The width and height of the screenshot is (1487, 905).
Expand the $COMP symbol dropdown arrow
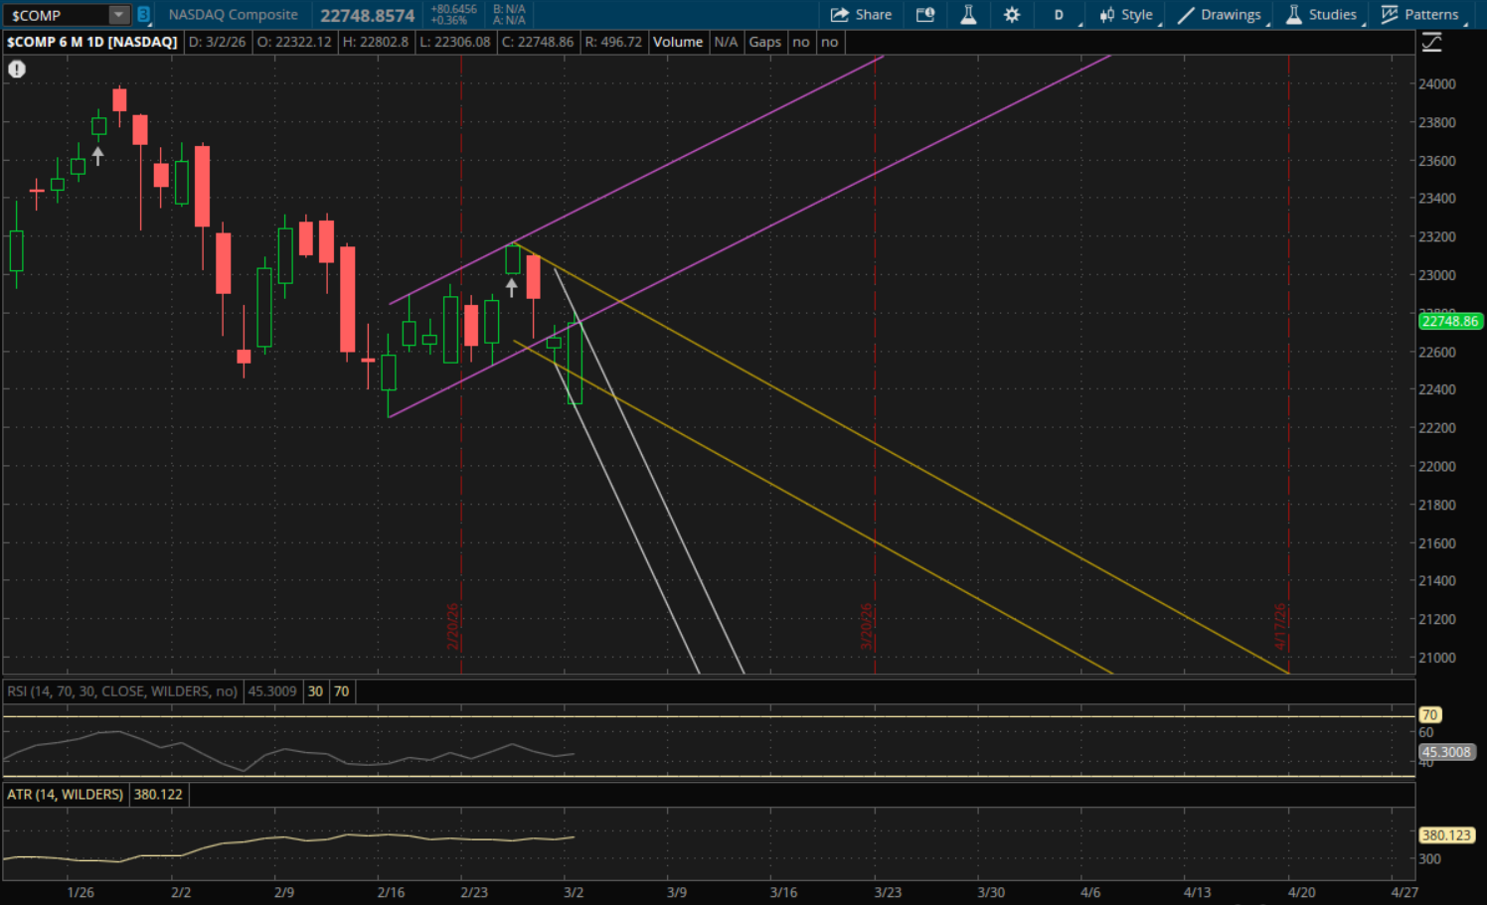118,15
